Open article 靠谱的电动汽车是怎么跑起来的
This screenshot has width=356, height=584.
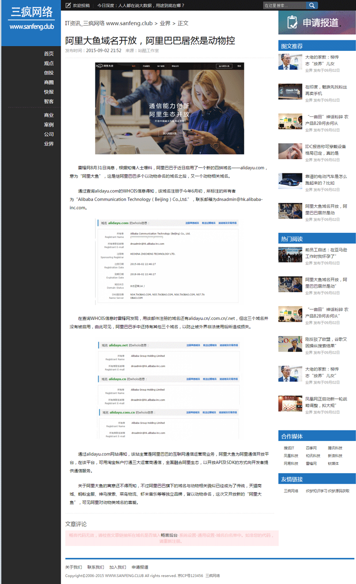326,180
